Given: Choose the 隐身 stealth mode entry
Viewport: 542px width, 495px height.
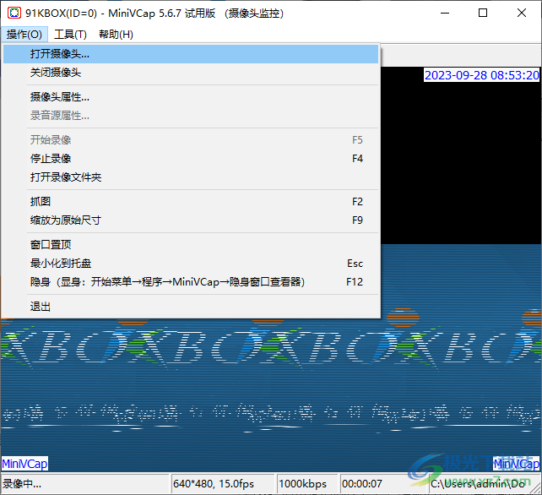Looking at the screenshot, I should [191, 282].
